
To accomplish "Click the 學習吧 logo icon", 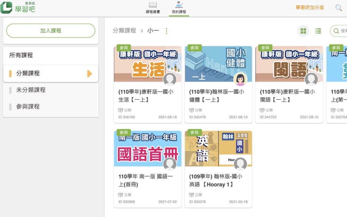I will click(6, 8).
